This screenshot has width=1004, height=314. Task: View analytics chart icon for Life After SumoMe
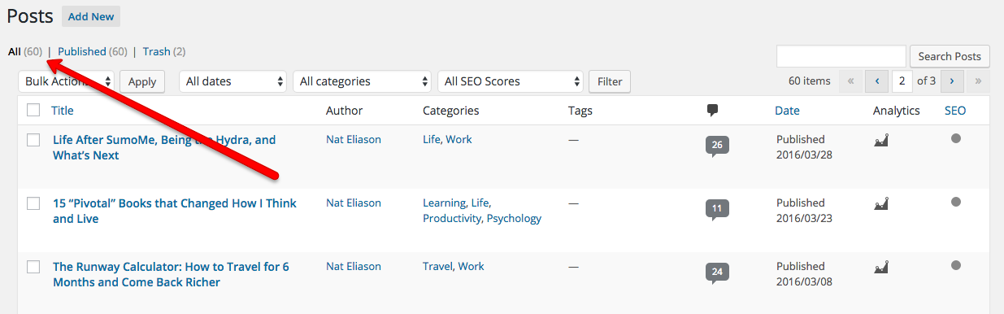pyautogui.click(x=880, y=140)
